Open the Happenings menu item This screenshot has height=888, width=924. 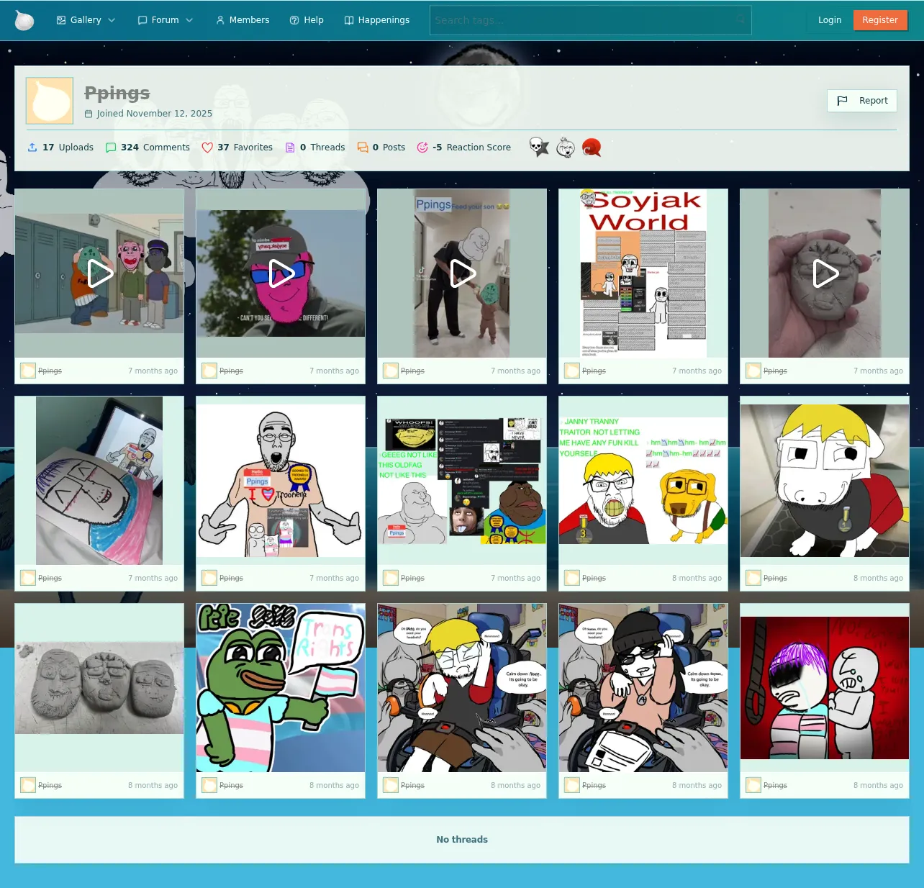tap(377, 20)
